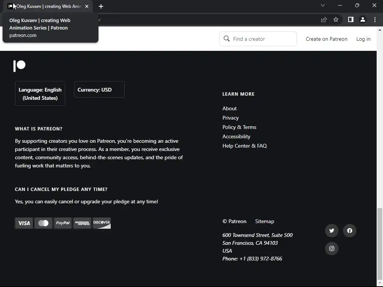Bookmark this page with star icon
The height and width of the screenshot is (287, 383).
[336, 19]
